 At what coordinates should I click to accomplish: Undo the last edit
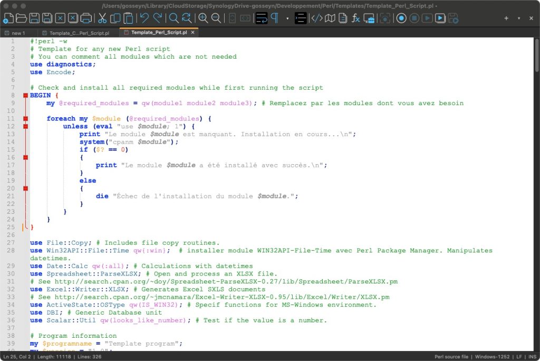pyautogui.click(x=144, y=18)
